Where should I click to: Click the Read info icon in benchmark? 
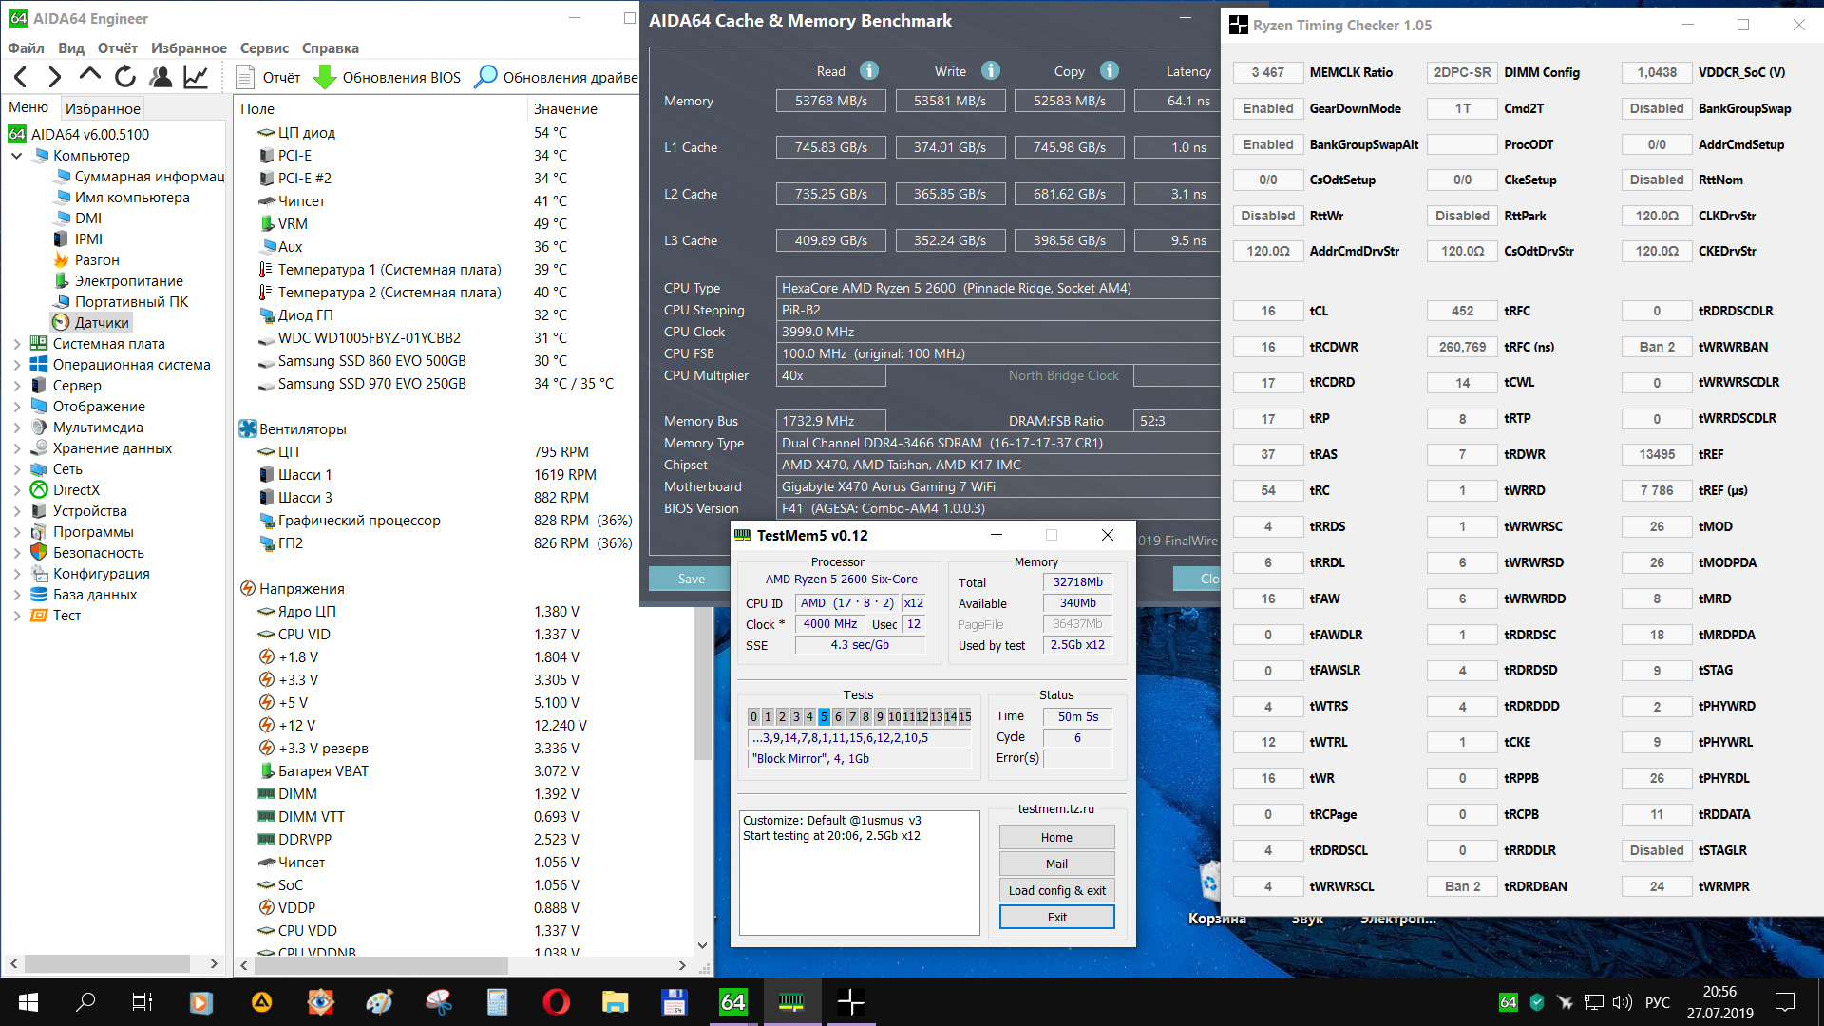click(869, 71)
